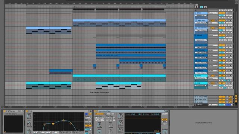Solo the LEAD track

(227, 76)
